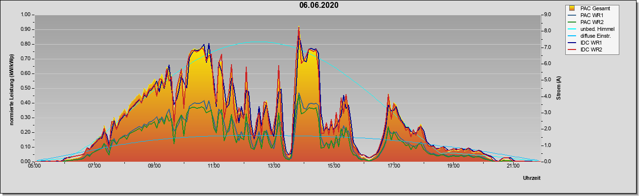The width and height of the screenshot is (639, 196).
Task: Click the 5.0 right axis value
Action: click(x=547, y=80)
